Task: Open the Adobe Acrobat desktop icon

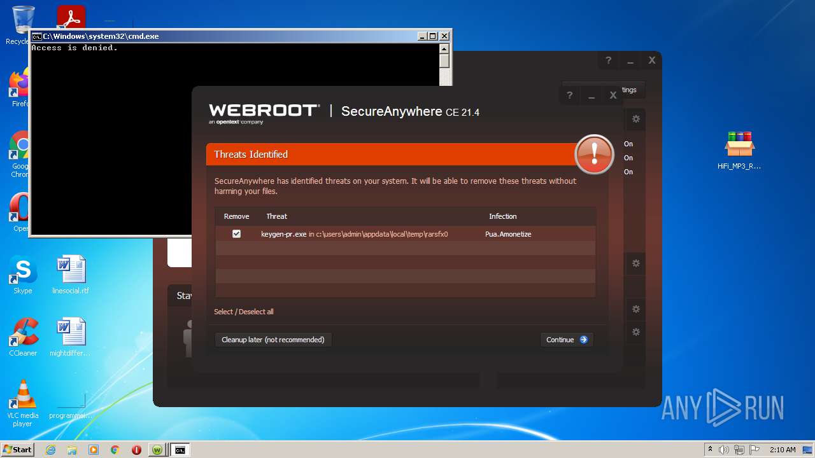Action: (x=71, y=18)
